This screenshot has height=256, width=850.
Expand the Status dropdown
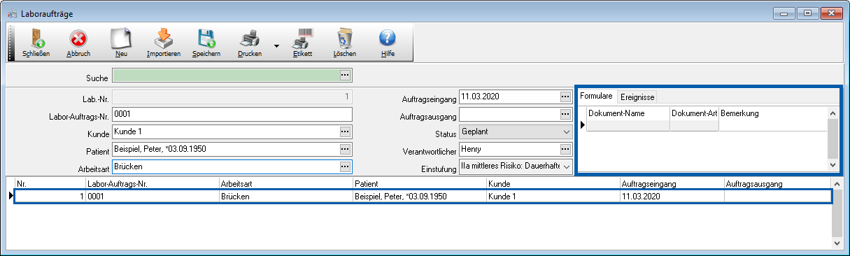click(x=566, y=131)
